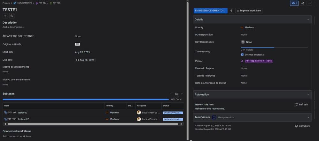Click the TESTE1 title to edit

point(10,10)
